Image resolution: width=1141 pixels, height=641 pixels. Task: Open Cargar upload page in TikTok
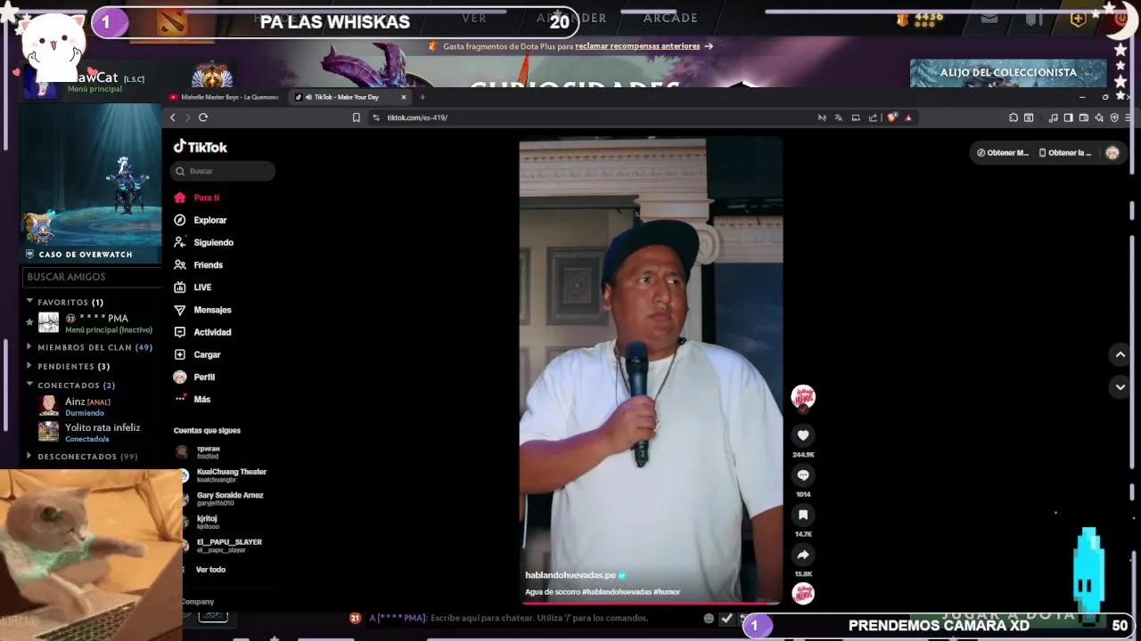point(198,354)
